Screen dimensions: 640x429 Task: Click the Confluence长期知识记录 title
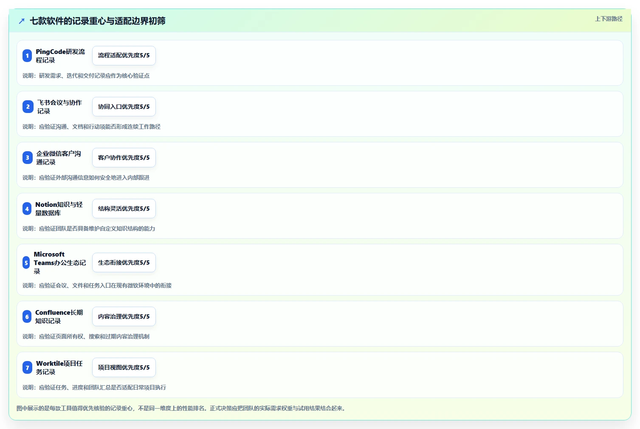pyautogui.click(x=59, y=316)
